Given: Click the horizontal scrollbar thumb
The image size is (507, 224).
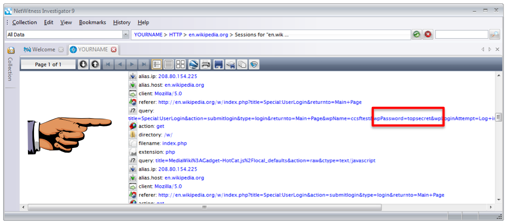Looking at the screenshot, I should click(205, 207).
